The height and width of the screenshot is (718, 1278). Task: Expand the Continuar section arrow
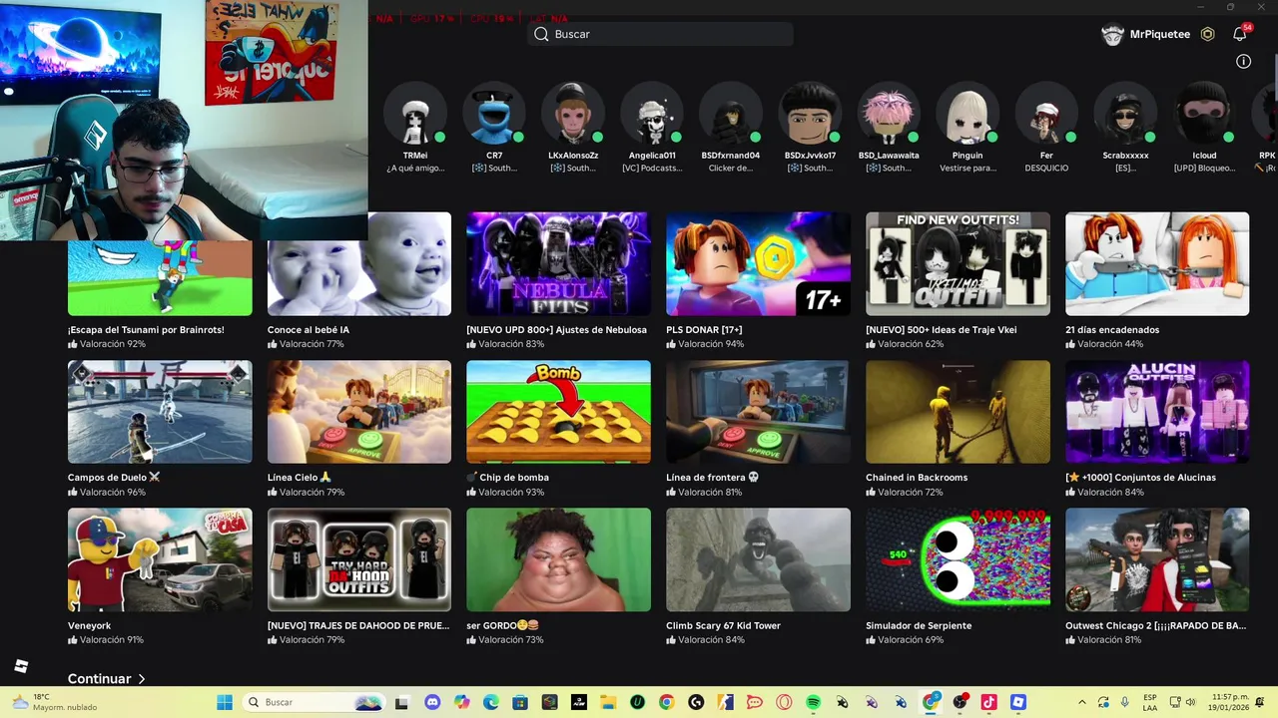click(141, 679)
